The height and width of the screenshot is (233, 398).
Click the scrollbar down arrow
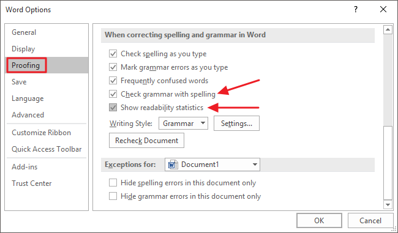click(x=388, y=204)
